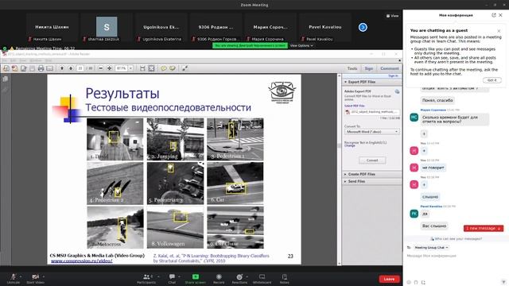Screen dimensions: 509x286
Task: Click the www.compression.ru/video/ link on slide
Action: [x=82, y=261]
